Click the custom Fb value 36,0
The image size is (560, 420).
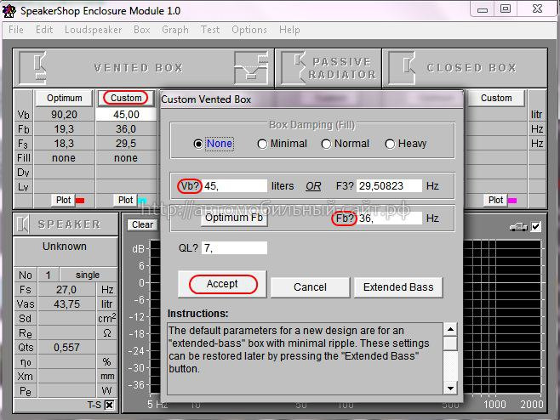point(126,129)
